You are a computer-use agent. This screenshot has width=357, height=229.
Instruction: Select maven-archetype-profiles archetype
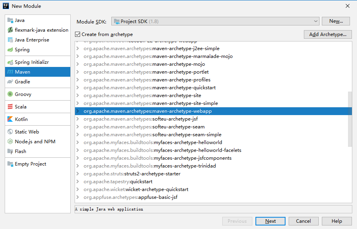pyautogui.click(x=213, y=80)
